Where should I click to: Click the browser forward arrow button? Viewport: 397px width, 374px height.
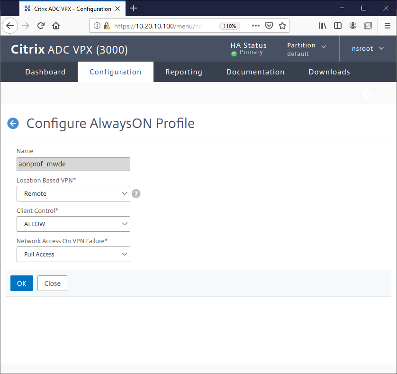[x=26, y=26]
